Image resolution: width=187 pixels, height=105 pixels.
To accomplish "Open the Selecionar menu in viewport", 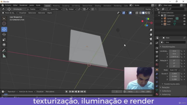I will click(32, 13).
